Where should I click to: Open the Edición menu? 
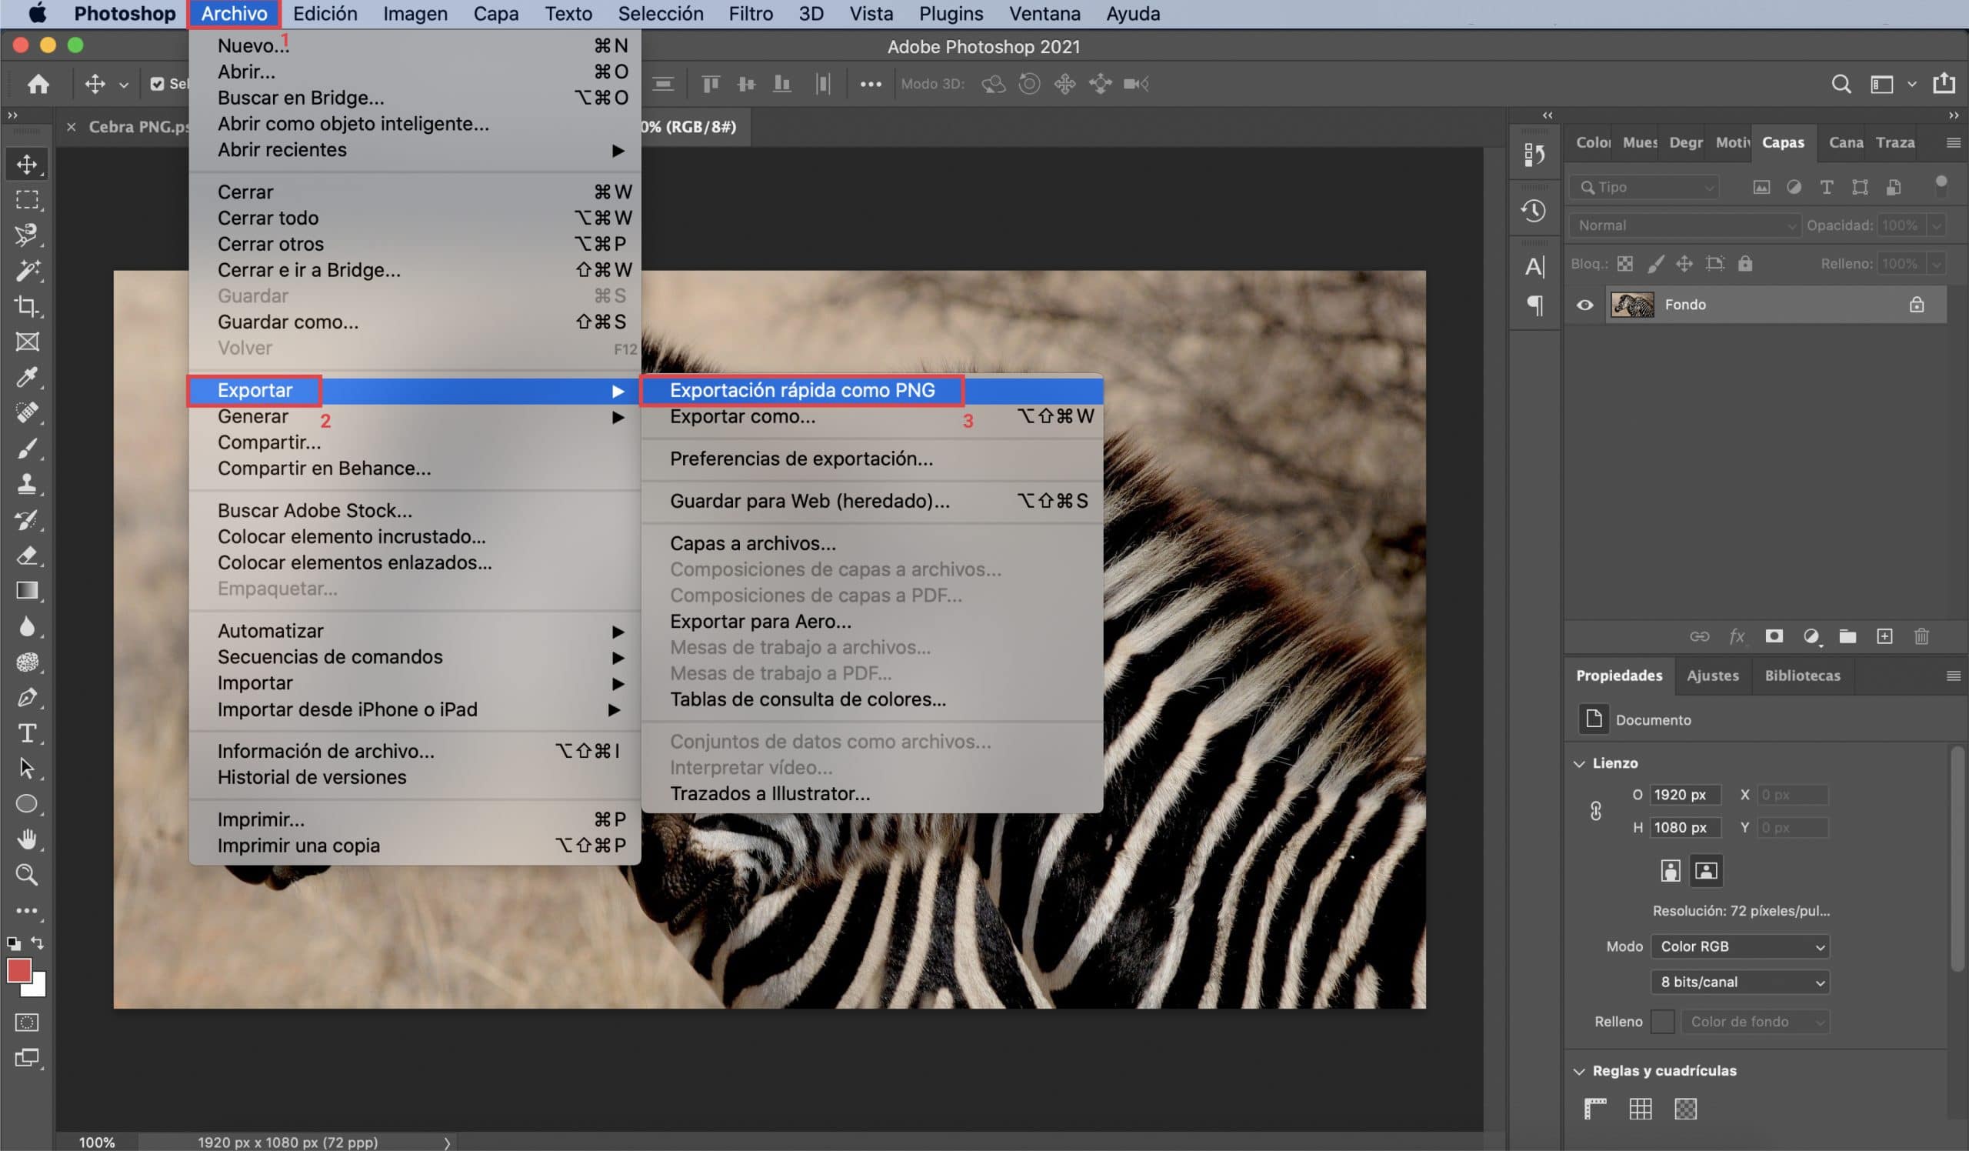coord(325,14)
